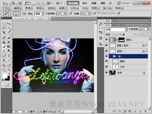This screenshot has width=152, height=114.
Task: Select the Elliptical Marquee tool
Action: [4, 24]
